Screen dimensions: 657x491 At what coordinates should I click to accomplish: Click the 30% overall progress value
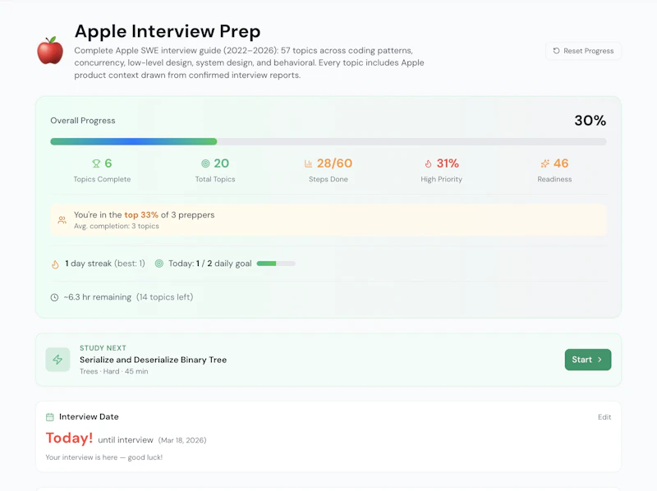[x=590, y=121]
